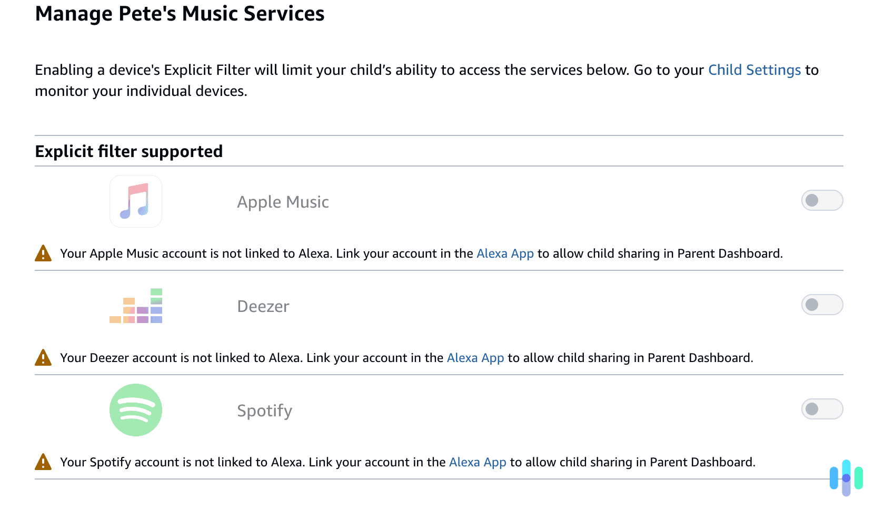Select the Explicit filter supported section header

(128, 151)
